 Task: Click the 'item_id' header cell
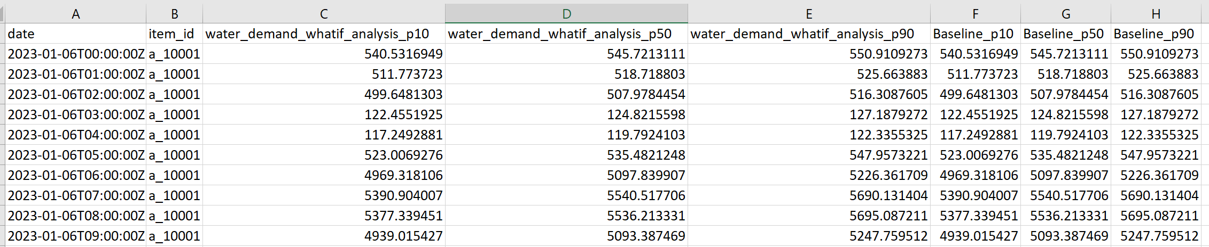175,34
